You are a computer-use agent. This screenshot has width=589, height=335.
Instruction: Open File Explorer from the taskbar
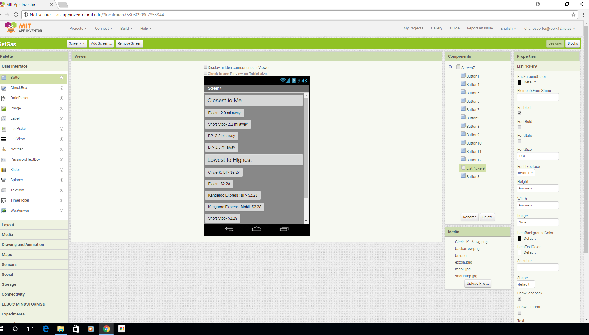click(x=61, y=329)
